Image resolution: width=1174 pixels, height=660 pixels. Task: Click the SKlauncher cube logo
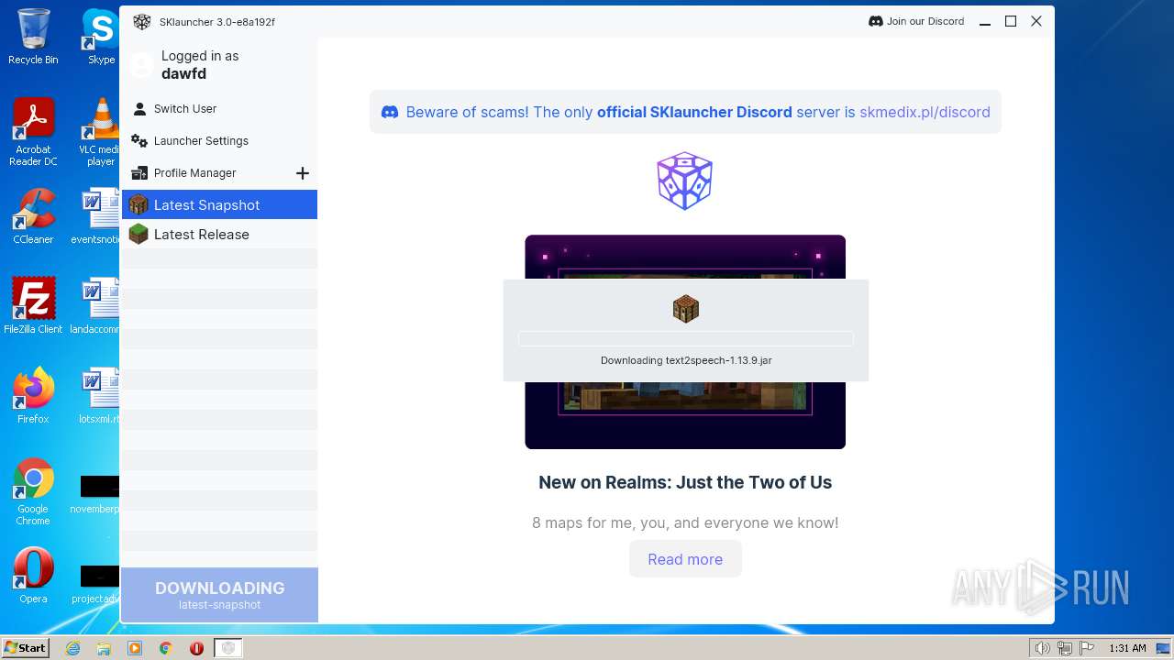coord(685,181)
